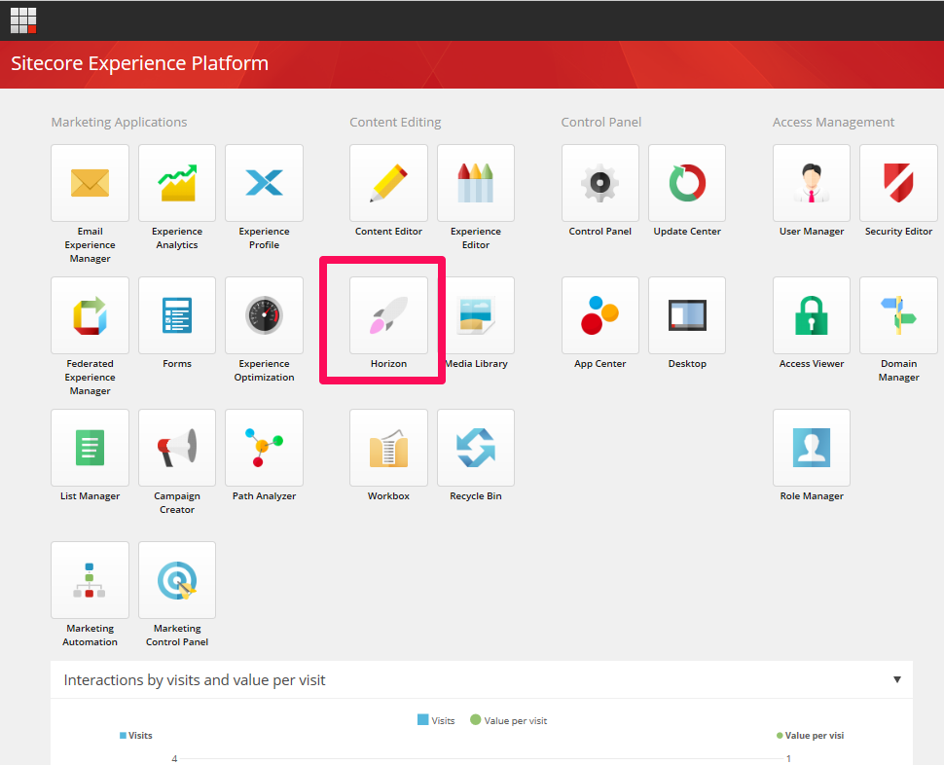Open Experience Analytics chart icon
944x765 pixels.
[176, 183]
